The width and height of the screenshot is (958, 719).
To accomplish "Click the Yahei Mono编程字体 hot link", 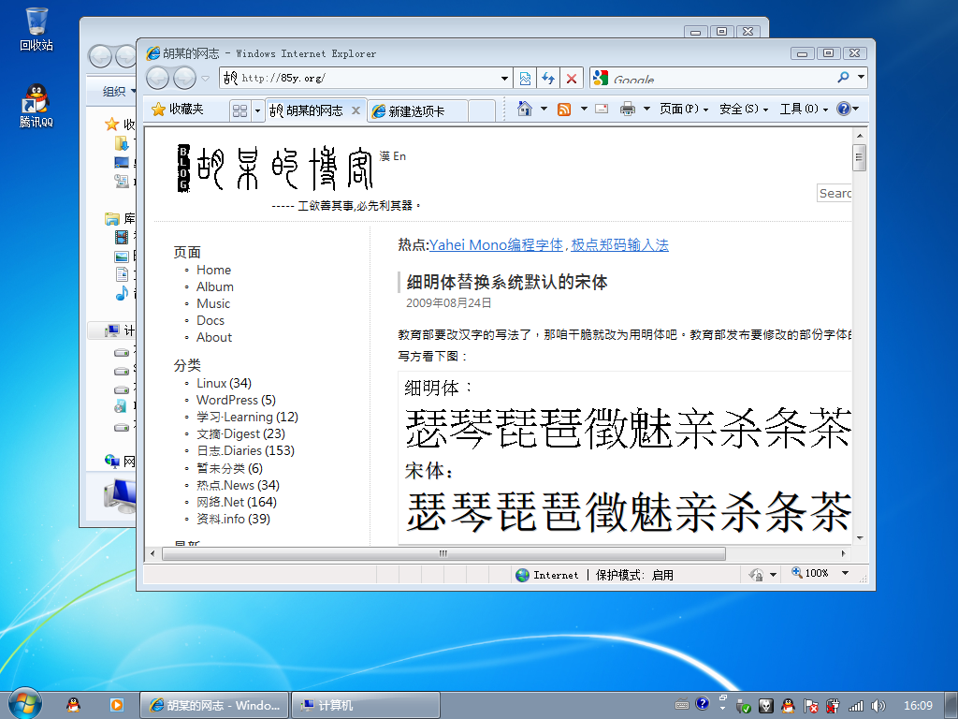I will (x=496, y=245).
